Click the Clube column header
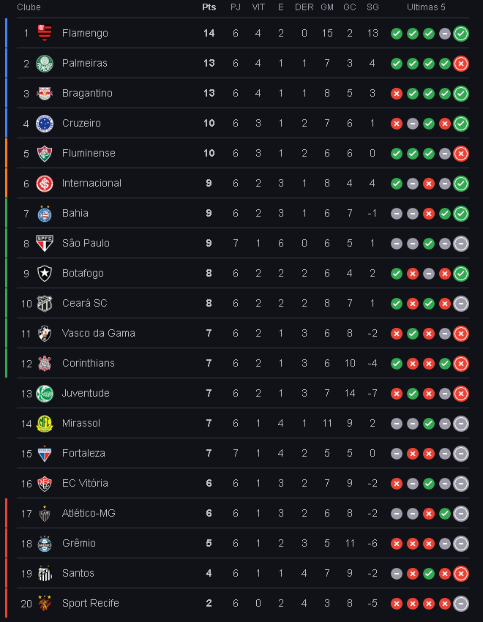Viewport: 483px width, 622px height. coord(29,7)
